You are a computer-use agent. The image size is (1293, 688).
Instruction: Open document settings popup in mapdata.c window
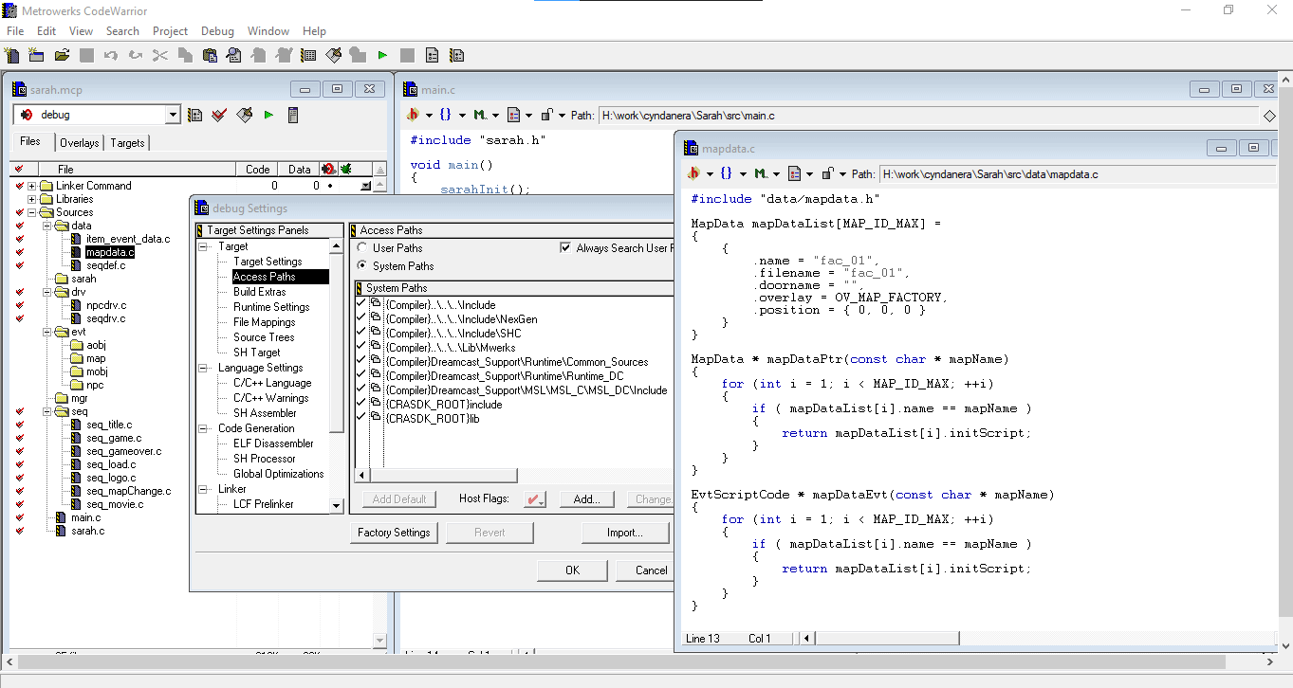[x=800, y=173]
